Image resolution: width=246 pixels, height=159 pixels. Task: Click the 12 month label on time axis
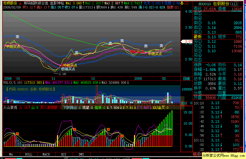point(93,78)
